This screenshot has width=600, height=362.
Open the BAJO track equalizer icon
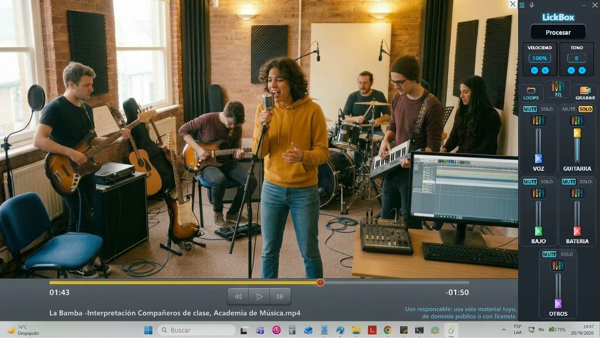tap(538, 193)
